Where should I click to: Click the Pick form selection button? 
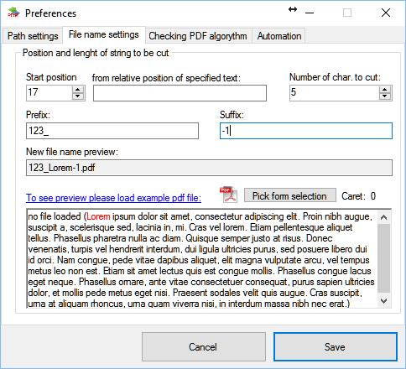(290, 195)
